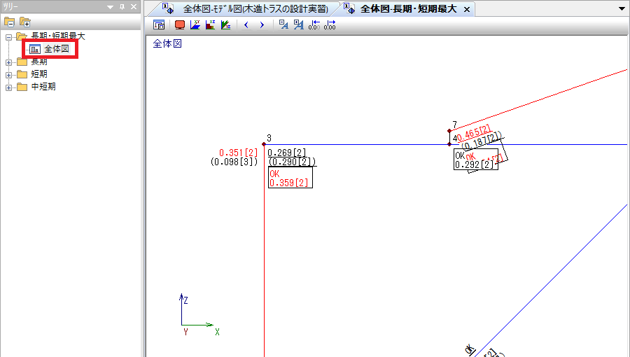Screen dimensions: 630x357
Task: Click the window layout icon in toolbar
Action: [x=159, y=25]
